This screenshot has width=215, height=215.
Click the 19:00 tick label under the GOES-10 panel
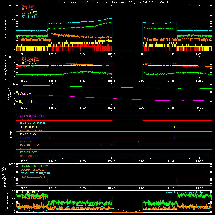141,108
